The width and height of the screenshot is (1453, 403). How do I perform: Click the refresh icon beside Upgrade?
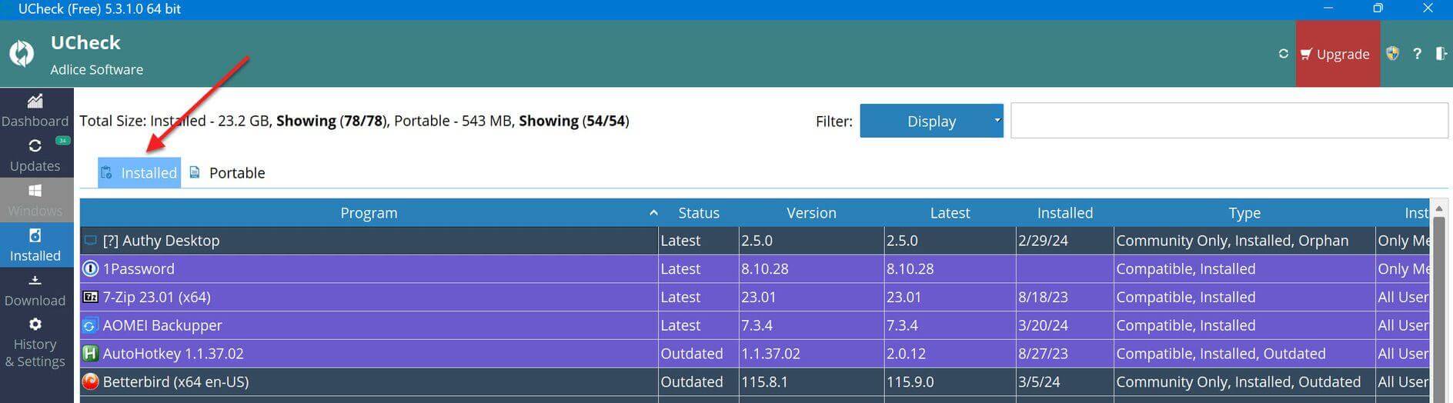[x=1283, y=54]
